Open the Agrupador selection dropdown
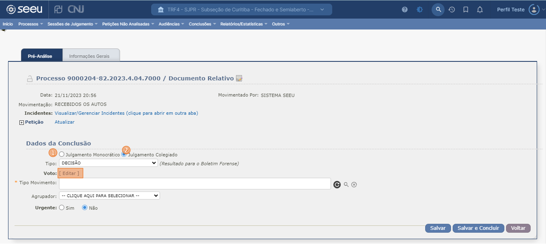This screenshot has width=546, height=244. pos(109,196)
